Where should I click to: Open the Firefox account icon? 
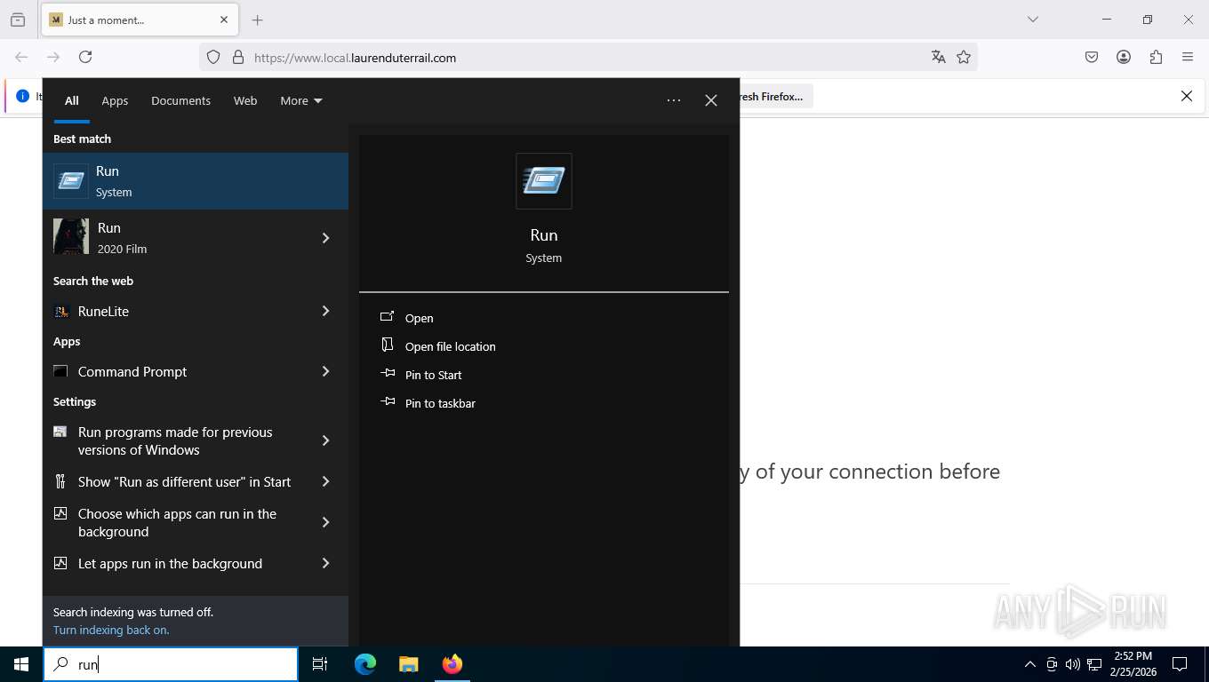tap(1124, 57)
